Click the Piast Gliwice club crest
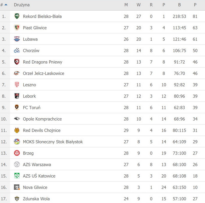Viewport: 205px width, 203px height. point(17,28)
